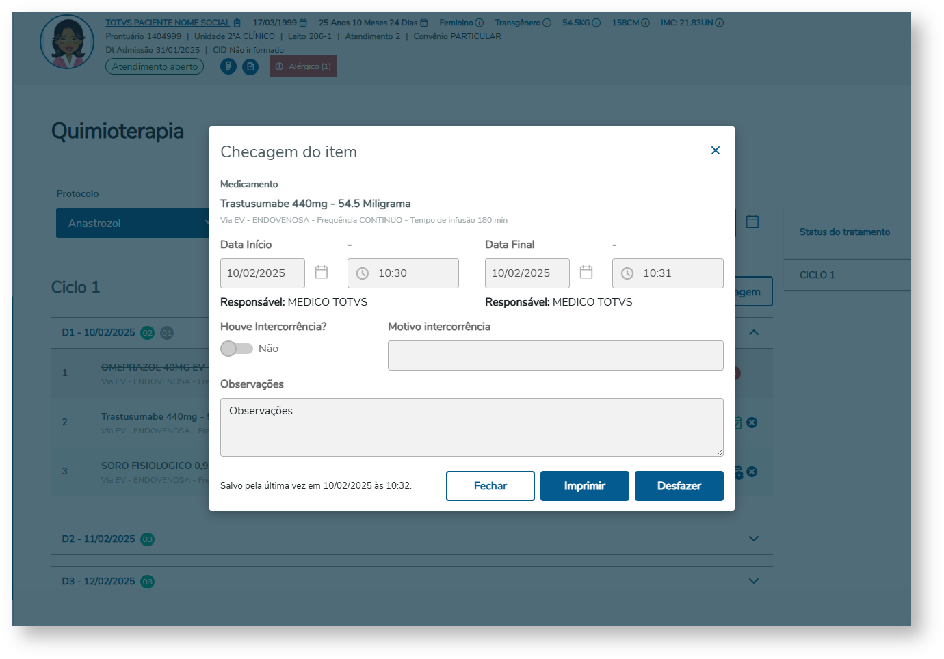944x659 pixels.
Task: Open the Data Início calendar picker
Action: click(x=322, y=272)
